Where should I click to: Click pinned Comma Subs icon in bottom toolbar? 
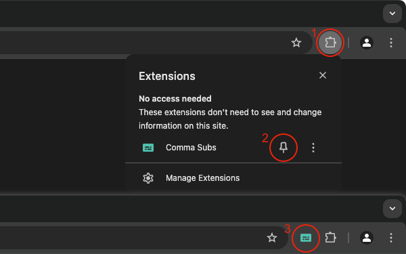[306, 238]
